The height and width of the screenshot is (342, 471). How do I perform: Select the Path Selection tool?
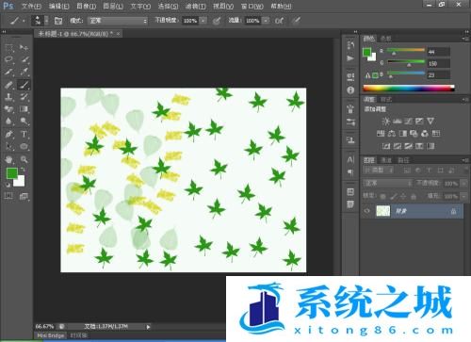pos(9,147)
